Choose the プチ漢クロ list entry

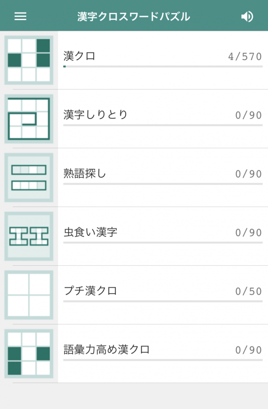(90, 291)
